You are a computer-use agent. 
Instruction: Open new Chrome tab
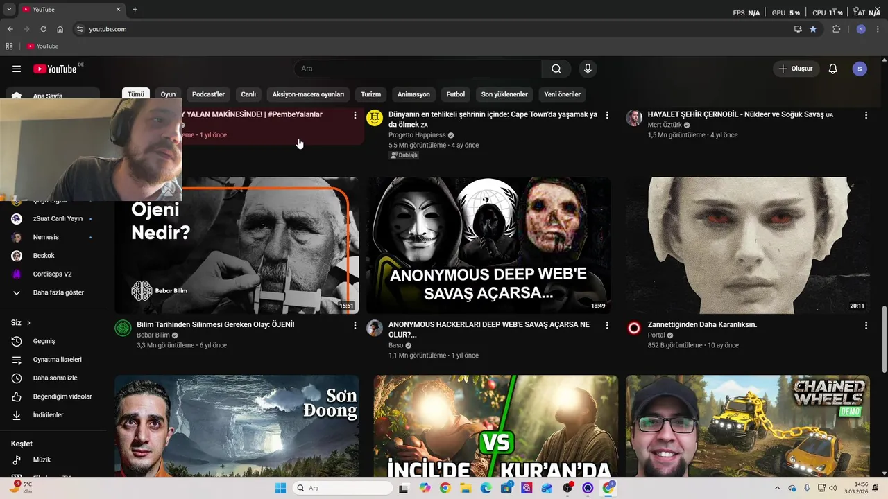pos(135,10)
